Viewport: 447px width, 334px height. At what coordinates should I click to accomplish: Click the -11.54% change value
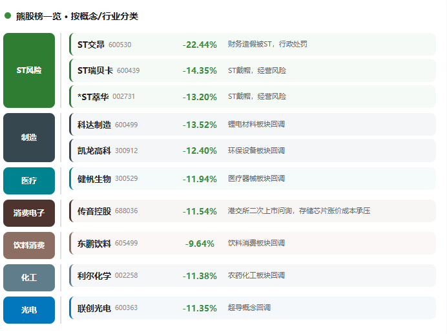[200, 211]
